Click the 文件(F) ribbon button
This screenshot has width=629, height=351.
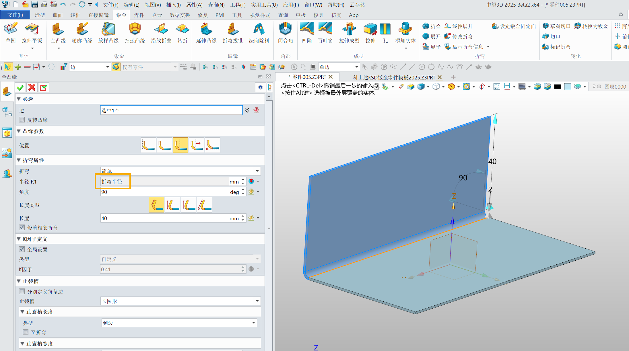(15, 15)
